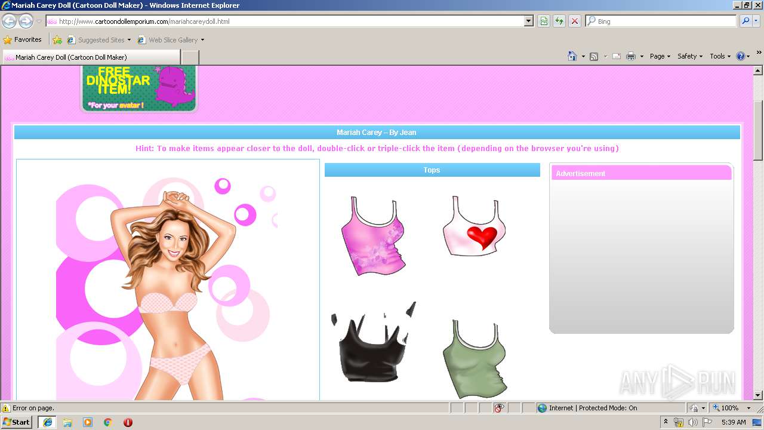The image size is (764, 430).
Task: Open the recent pages dropdown arrow
Action: pos(39,21)
